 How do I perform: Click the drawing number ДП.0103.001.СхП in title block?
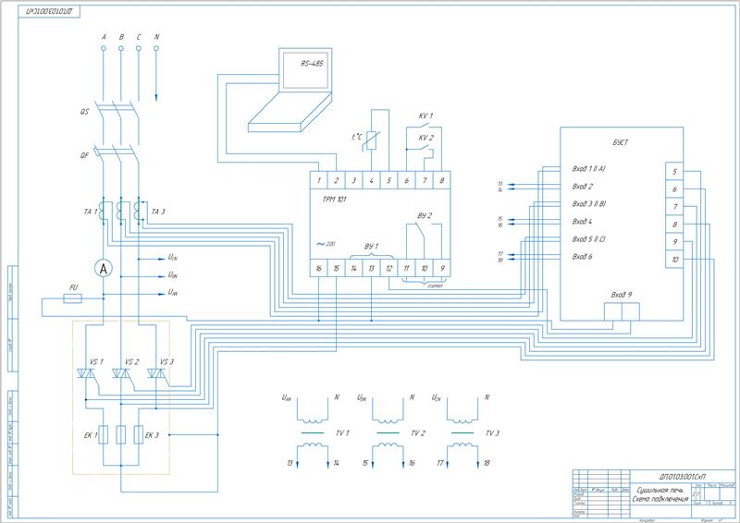tap(683, 476)
